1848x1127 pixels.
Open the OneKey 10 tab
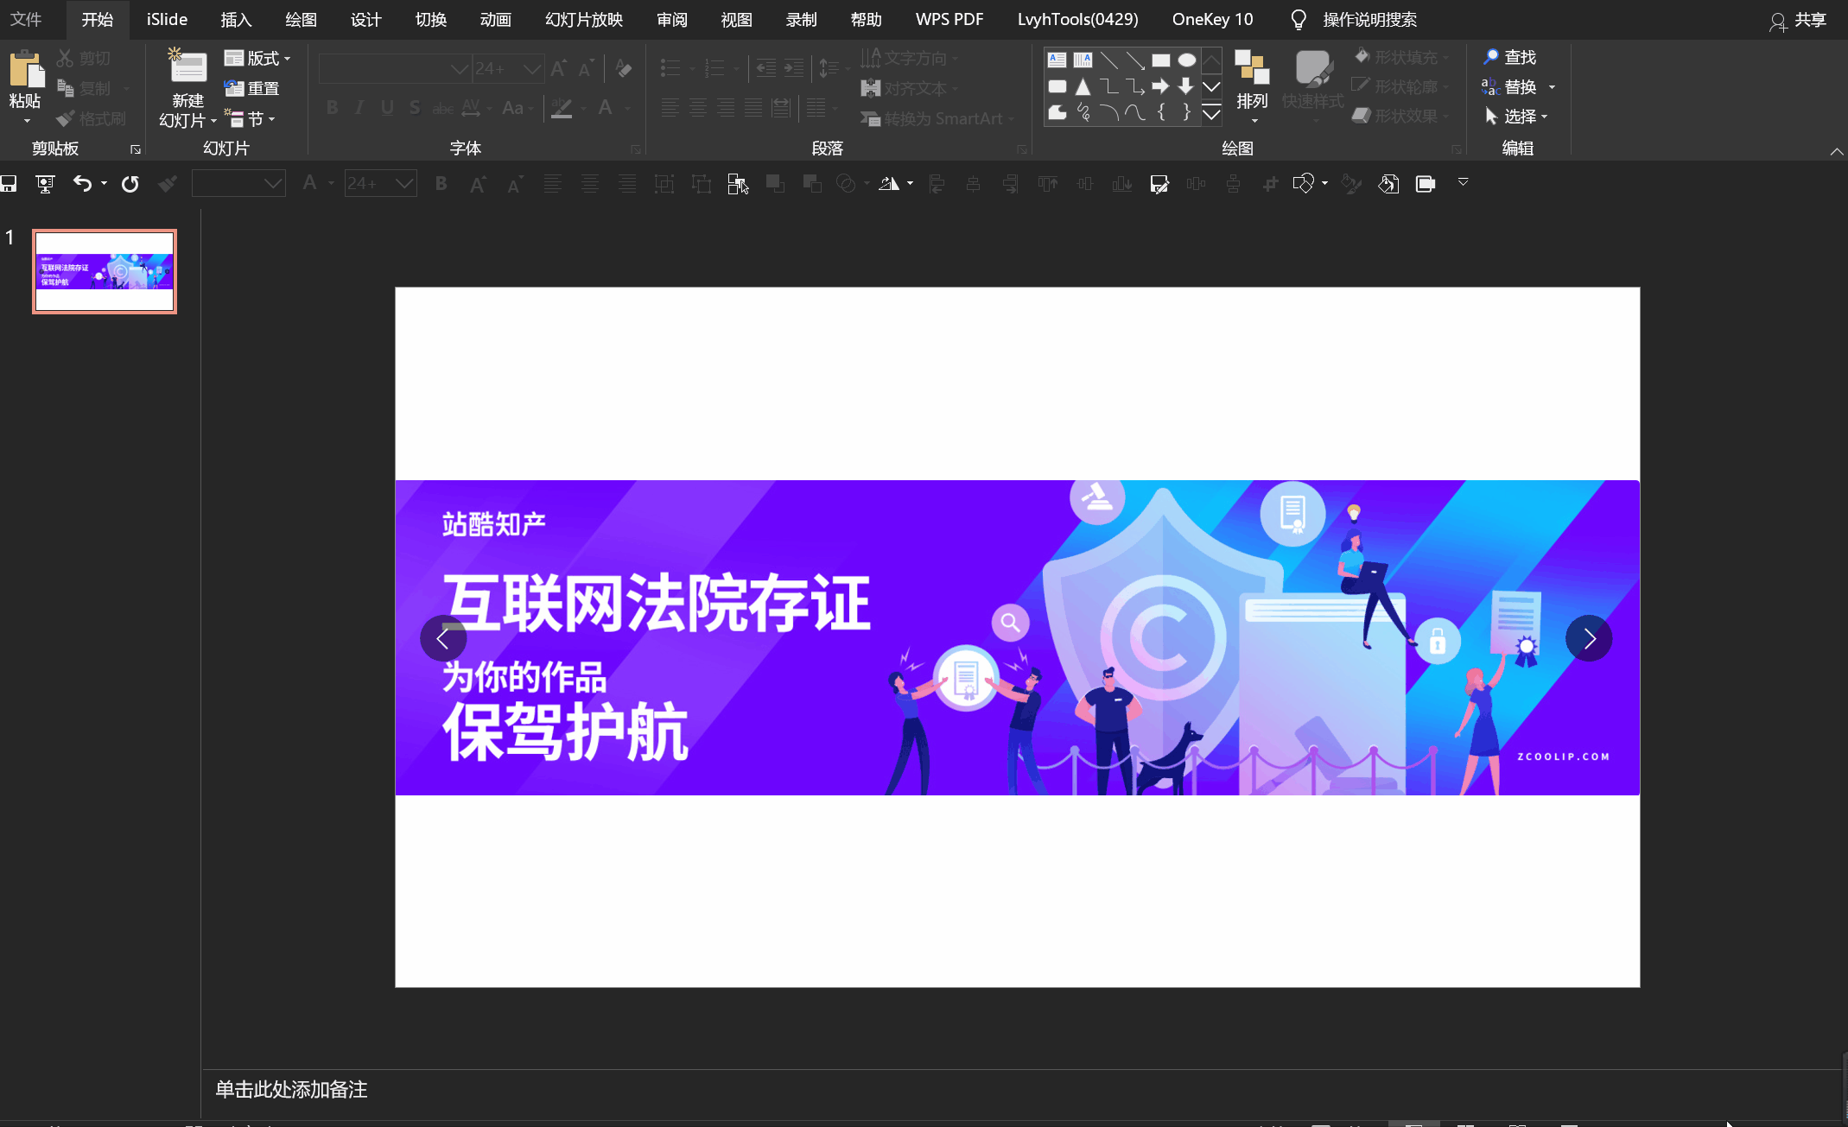point(1212,19)
